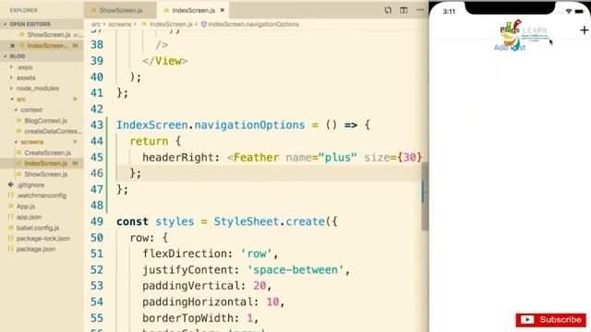
Task: Click the word Feather on line 45
Action: click(x=257, y=158)
